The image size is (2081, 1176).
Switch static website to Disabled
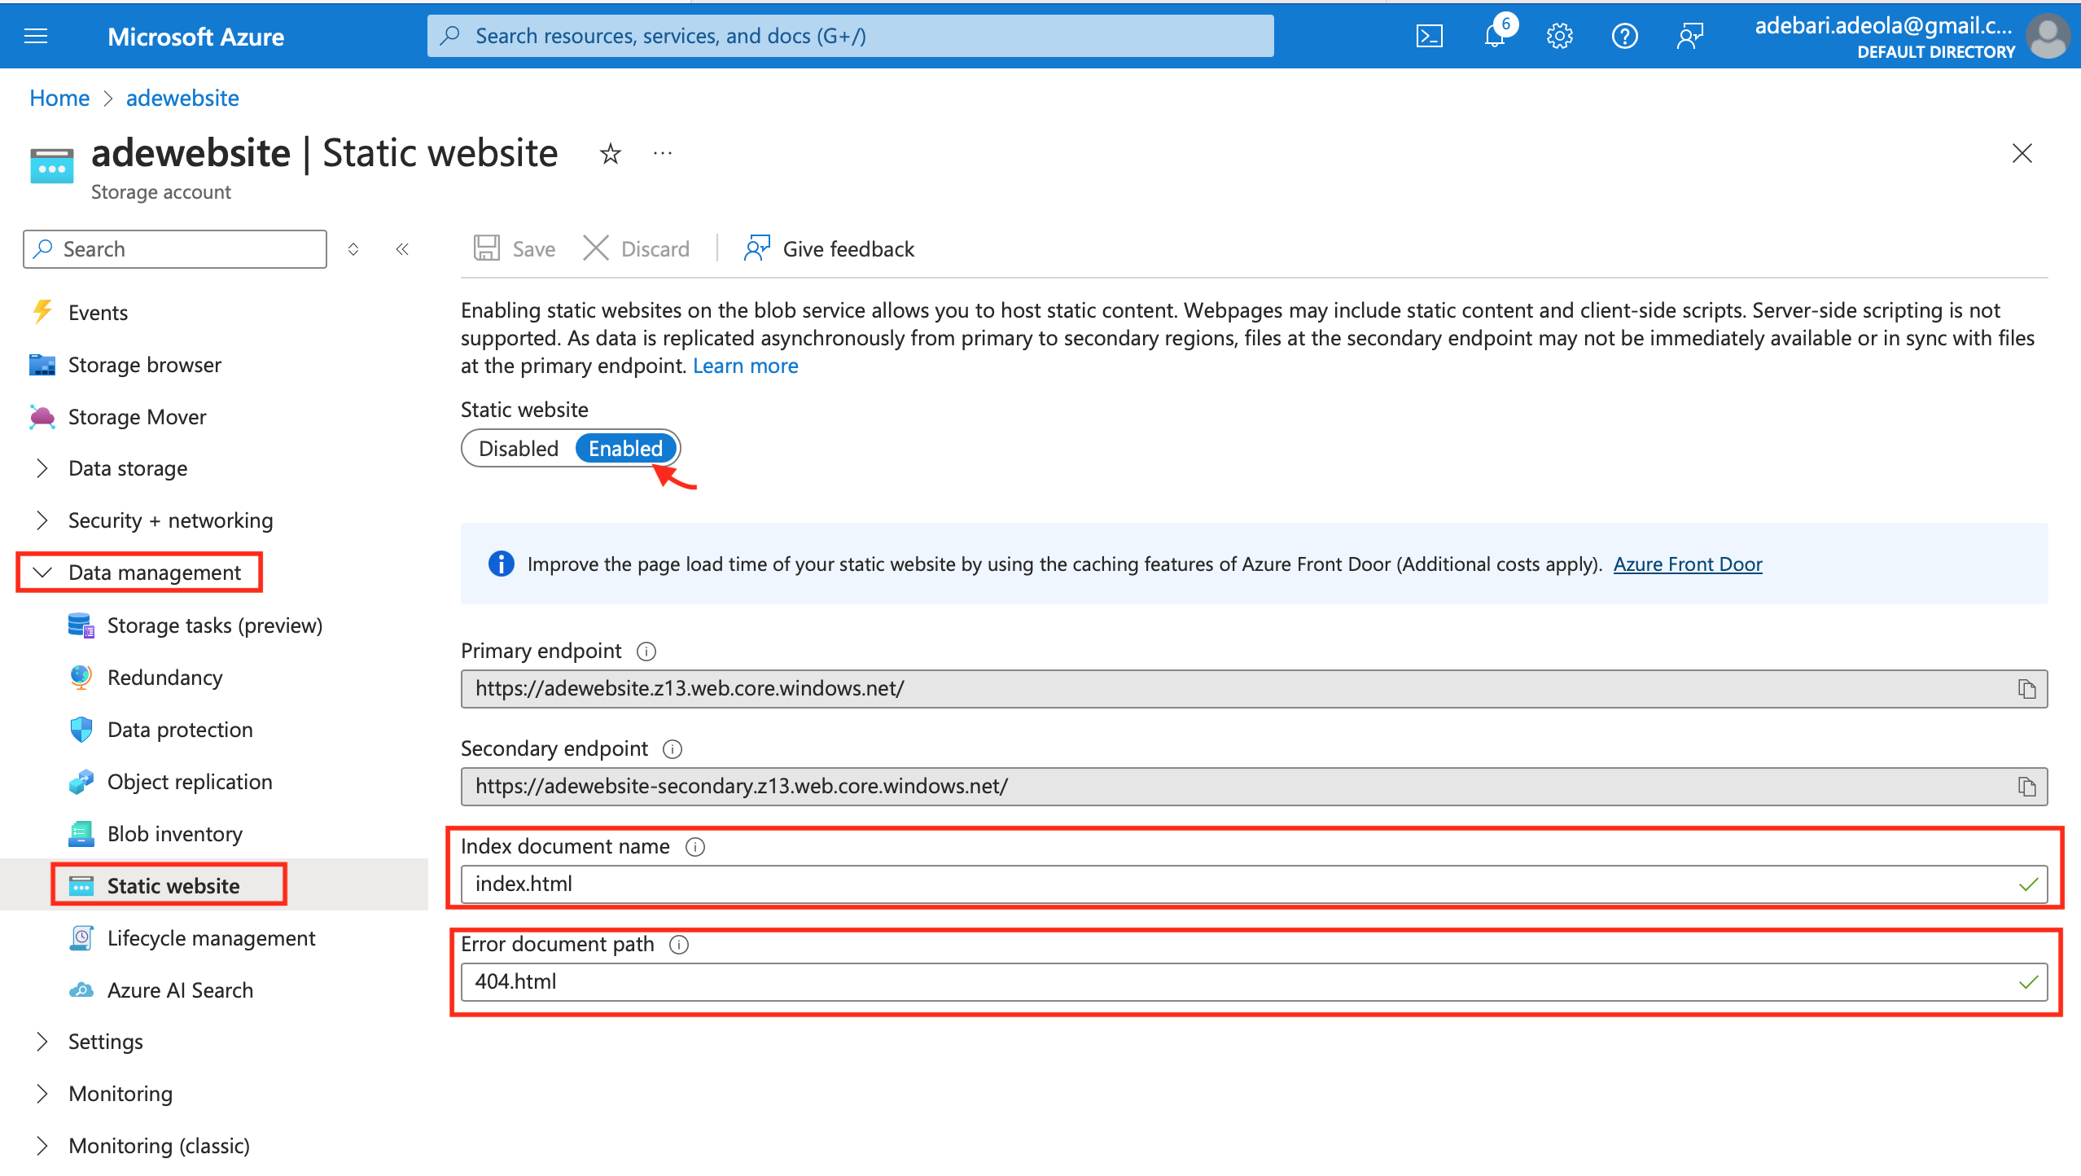pos(519,449)
